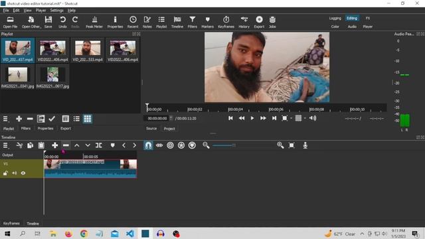Toggle scrub while dragging
This screenshot has width=425, height=239.
tap(159, 145)
